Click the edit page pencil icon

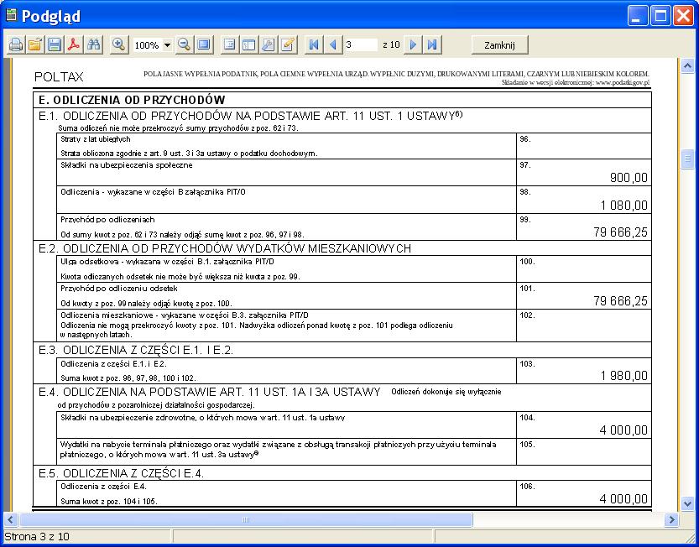288,44
